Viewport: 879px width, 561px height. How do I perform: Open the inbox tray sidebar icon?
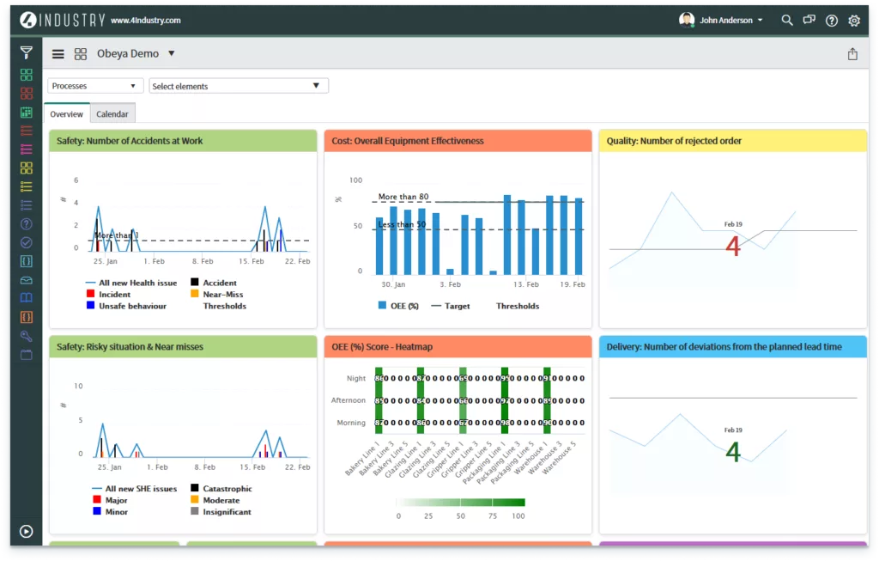coord(27,280)
